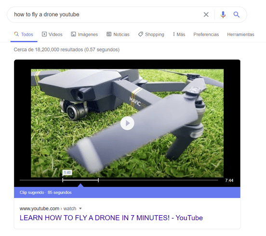The width and height of the screenshot is (266, 236).
Task: Expand the dropdown arrow next to www.youtube.com › watch
Action: pyautogui.click(x=80, y=209)
